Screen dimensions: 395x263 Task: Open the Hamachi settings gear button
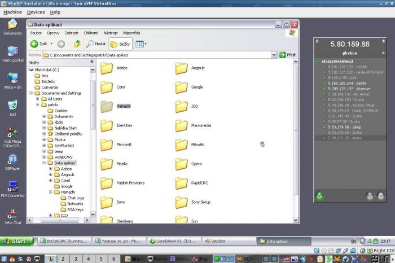[x=381, y=196]
